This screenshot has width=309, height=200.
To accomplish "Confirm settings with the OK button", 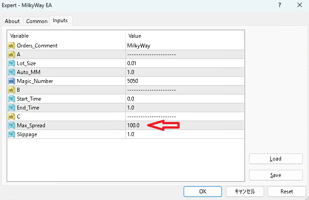I will (x=203, y=192).
